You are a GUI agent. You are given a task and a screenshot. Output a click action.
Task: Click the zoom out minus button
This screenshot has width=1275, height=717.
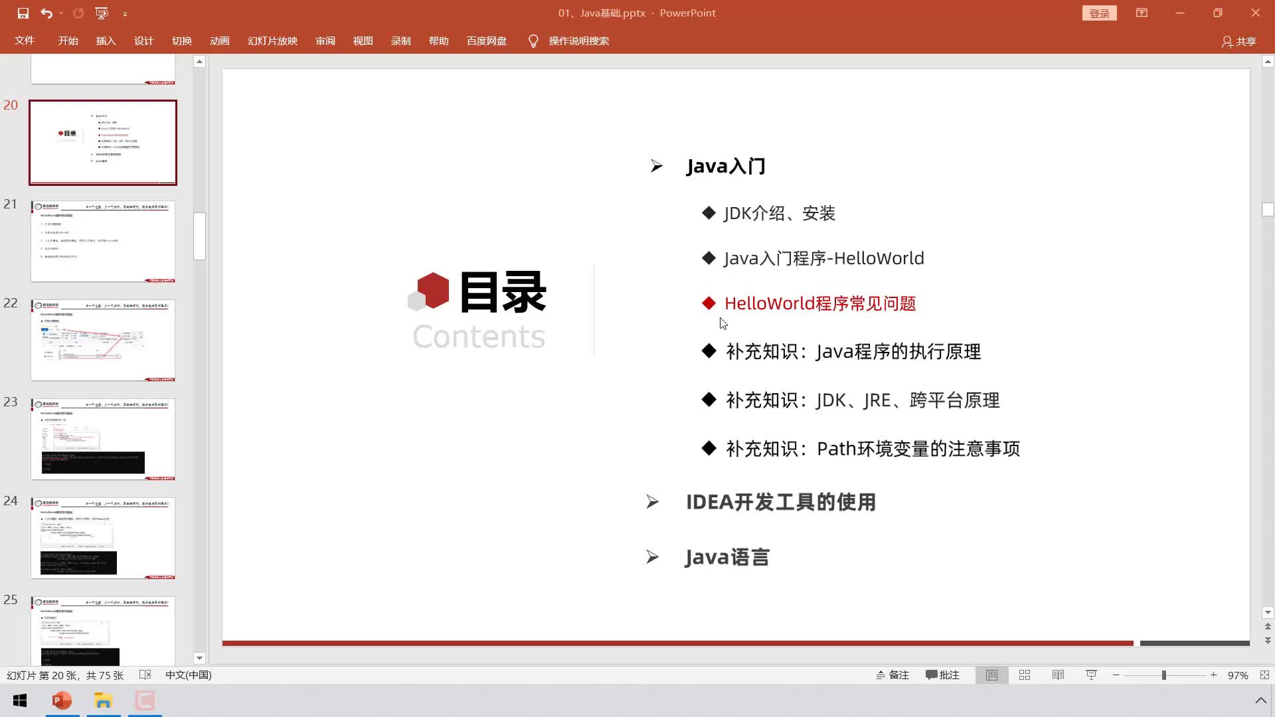[x=1116, y=675]
